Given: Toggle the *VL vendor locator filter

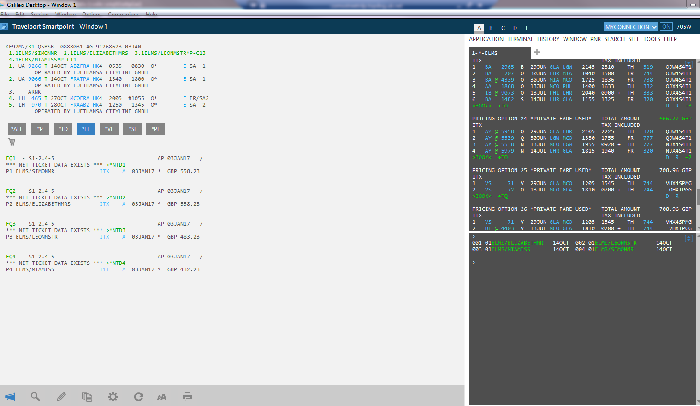Looking at the screenshot, I should coord(109,129).
